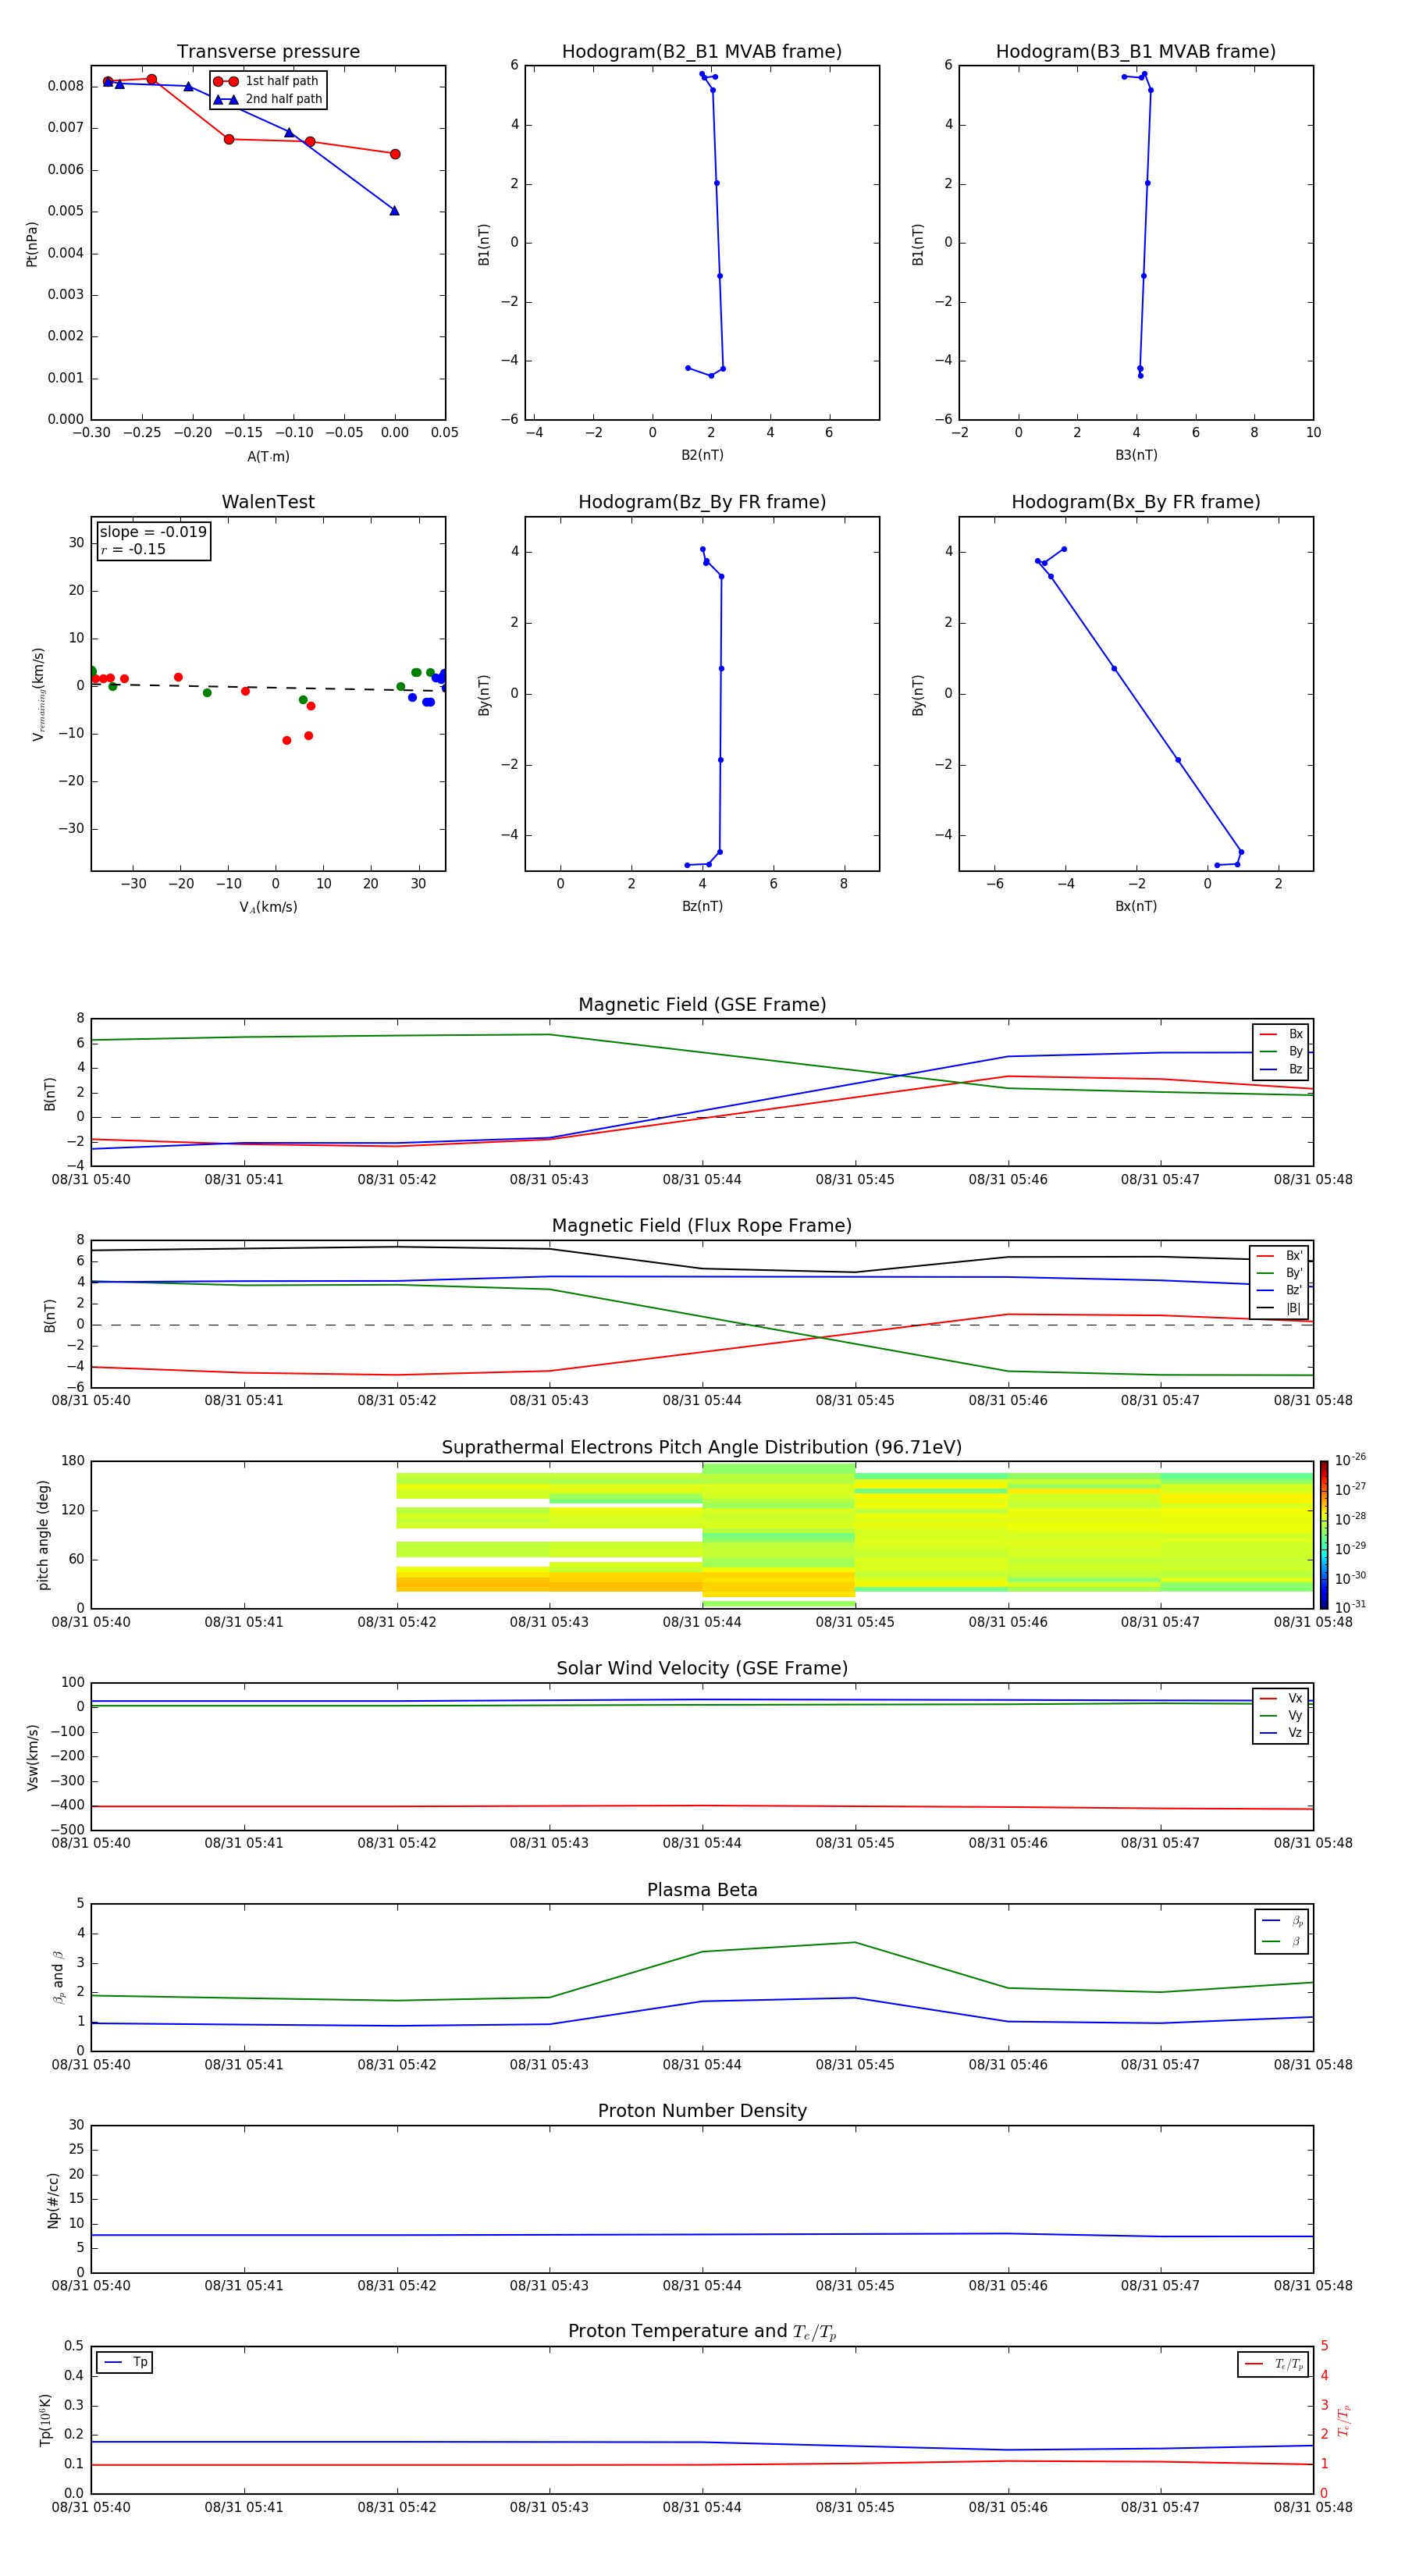The height and width of the screenshot is (2576, 1405).
Task: Click the Tp legend entry in temperature panel
Action: pyautogui.click(x=125, y=2362)
